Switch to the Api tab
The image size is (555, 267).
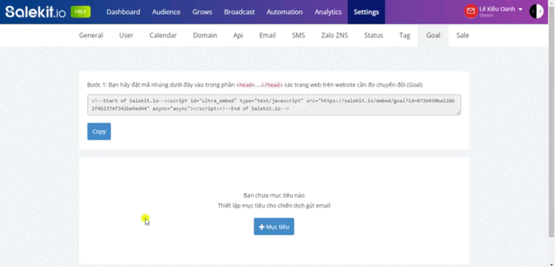pos(238,35)
